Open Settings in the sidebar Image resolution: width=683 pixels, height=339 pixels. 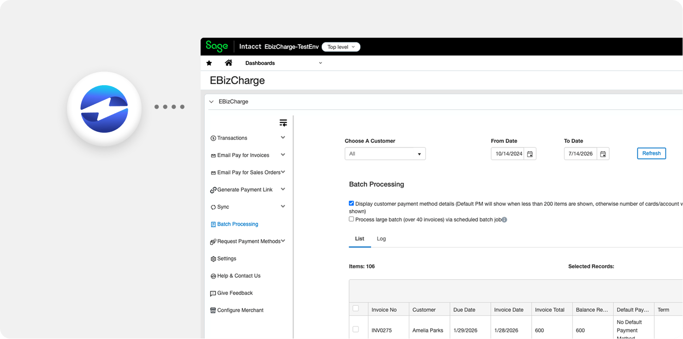[x=226, y=259]
